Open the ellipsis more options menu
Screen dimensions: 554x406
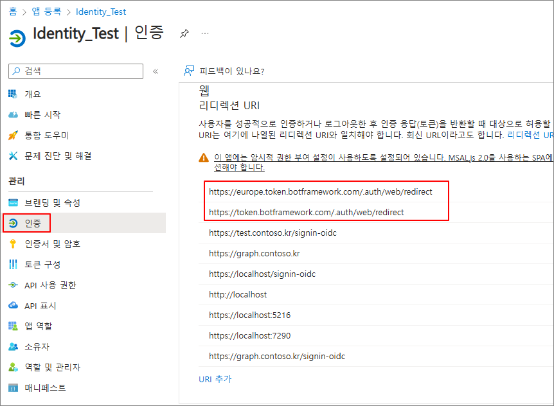pyautogui.click(x=205, y=33)
